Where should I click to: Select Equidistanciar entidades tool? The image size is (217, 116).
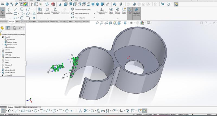pos(56,11)
